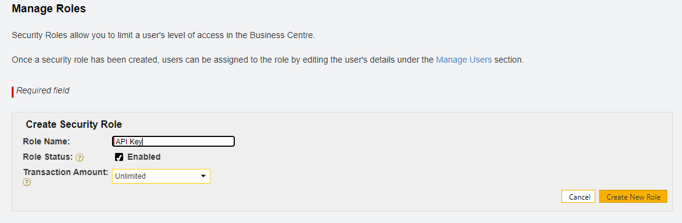Uncheck the Enabled role status checkbox
The width and height of the screenshot is (682, 223).
coord(119,157)
